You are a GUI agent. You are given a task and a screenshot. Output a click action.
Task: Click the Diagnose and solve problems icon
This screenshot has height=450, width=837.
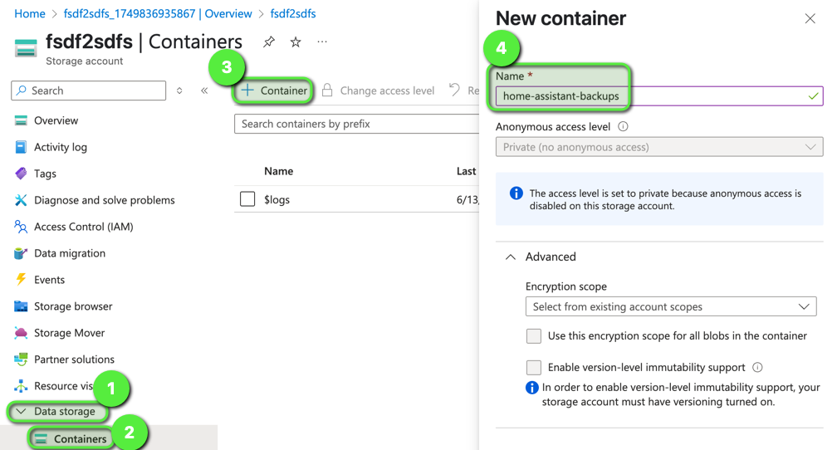pos(21,200)
